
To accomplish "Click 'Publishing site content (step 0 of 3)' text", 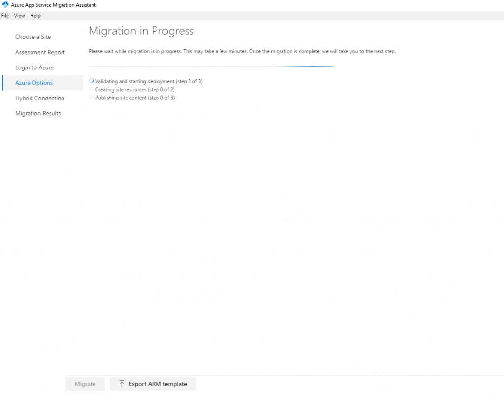I will click(x=135, y=98).
